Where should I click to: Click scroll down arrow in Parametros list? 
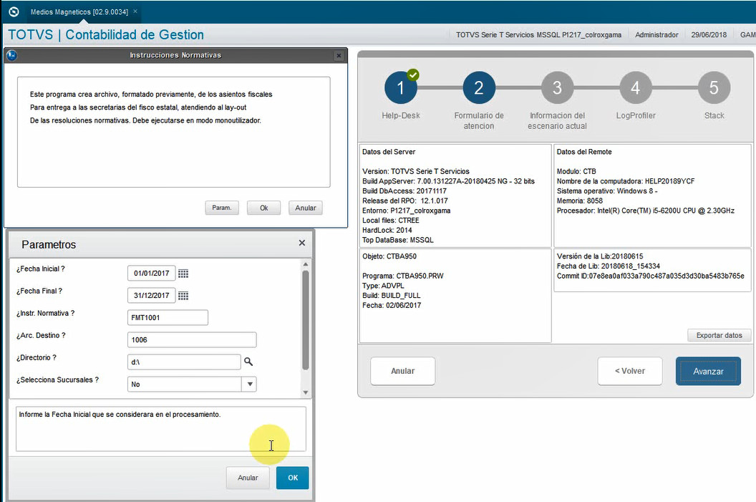coord(305,392)
